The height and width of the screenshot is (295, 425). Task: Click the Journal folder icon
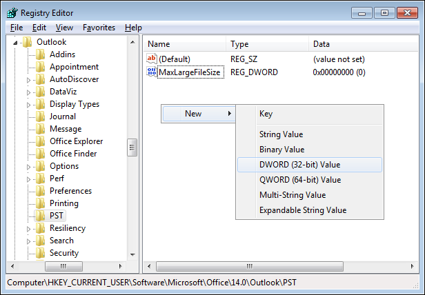coord(41,116)
